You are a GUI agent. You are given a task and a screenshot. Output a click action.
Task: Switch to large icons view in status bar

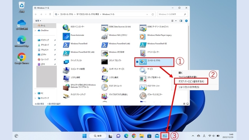(x=188, y=104)
